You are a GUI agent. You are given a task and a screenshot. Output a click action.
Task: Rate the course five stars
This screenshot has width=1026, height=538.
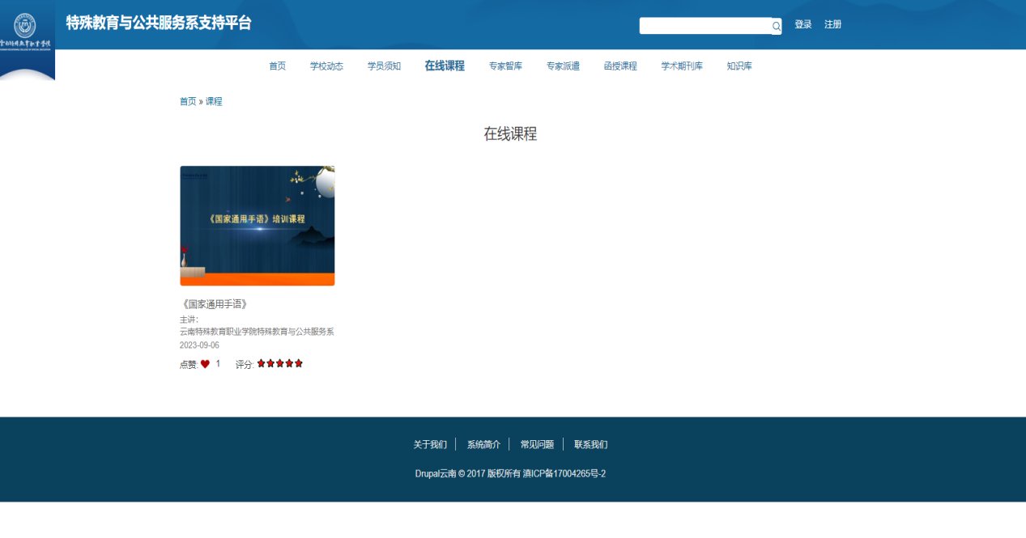[x=299, y=364]
